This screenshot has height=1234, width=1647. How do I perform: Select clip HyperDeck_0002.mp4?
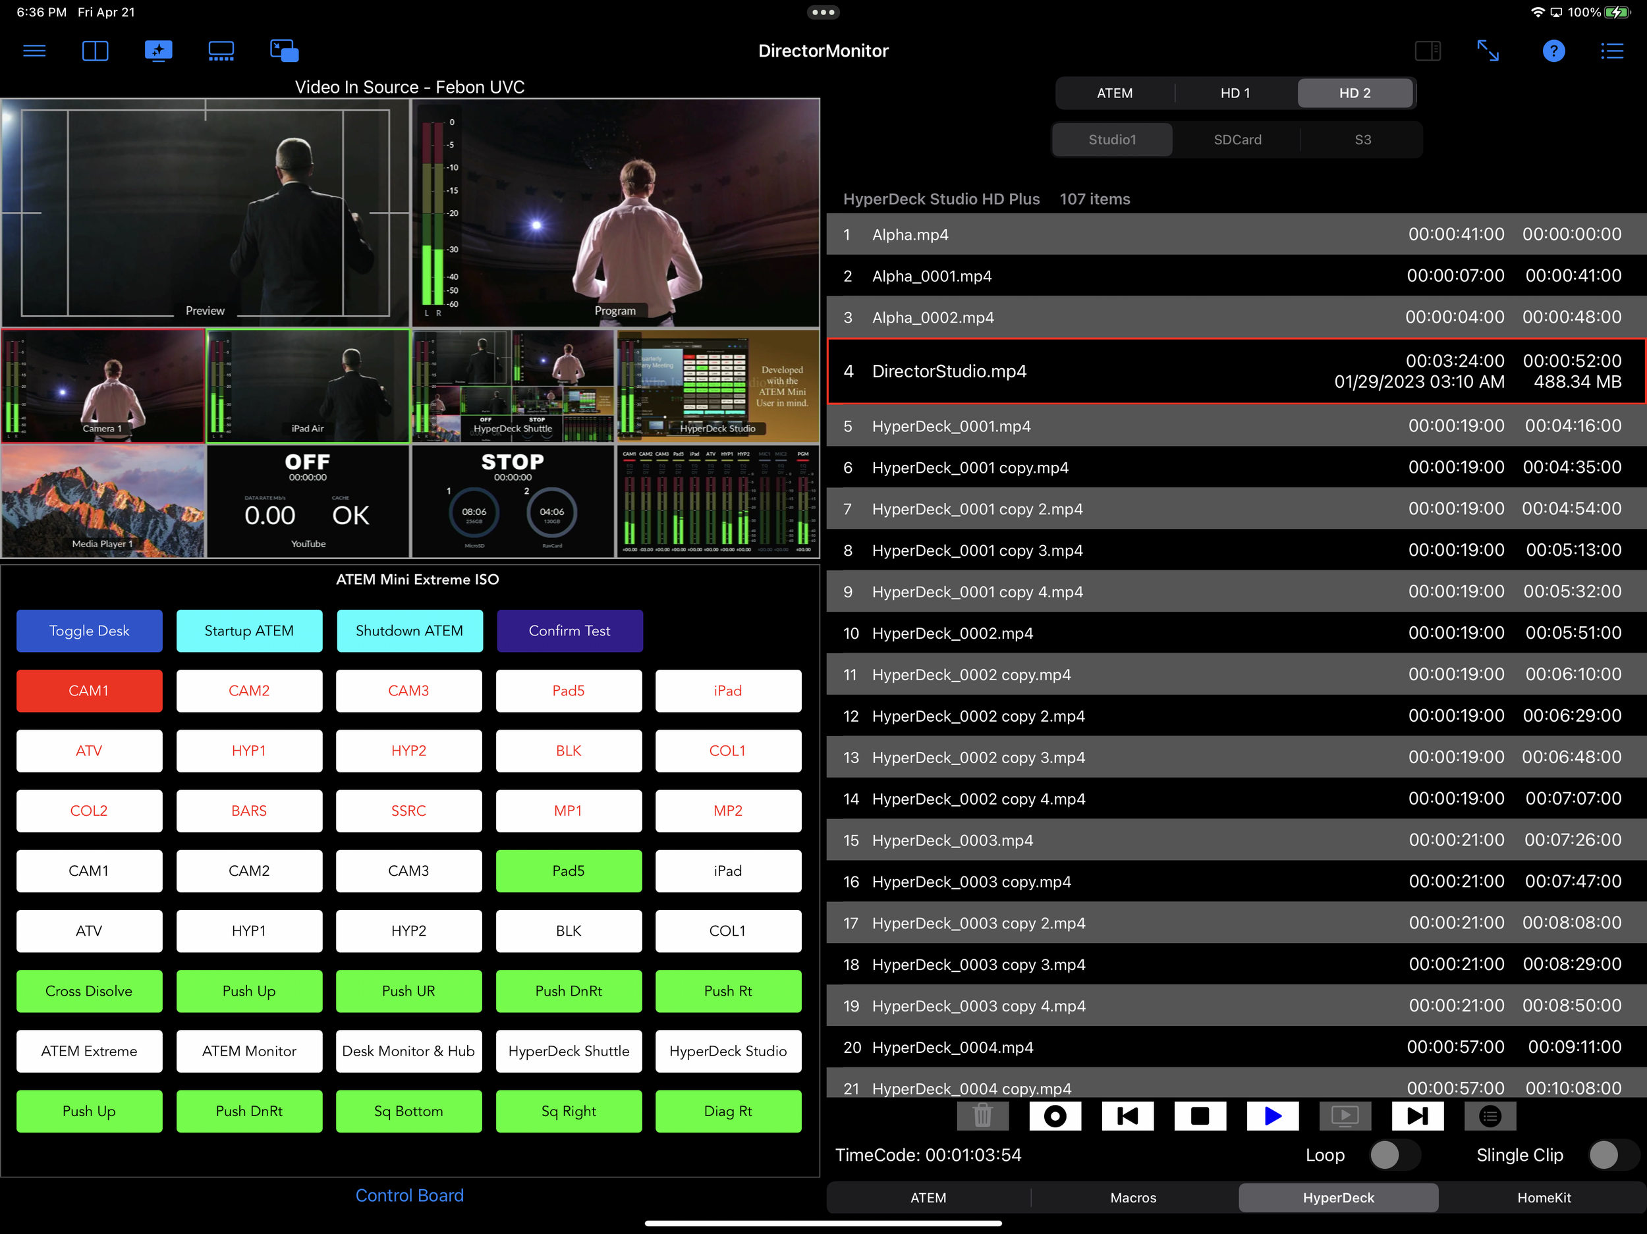1236,633
